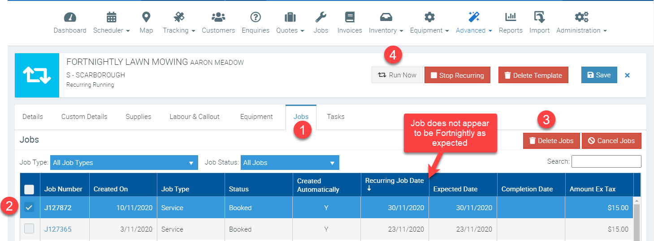The height and width of the screenshot is (241, 654).
Task: Open the Job Status dropdown
Action: 290,163
